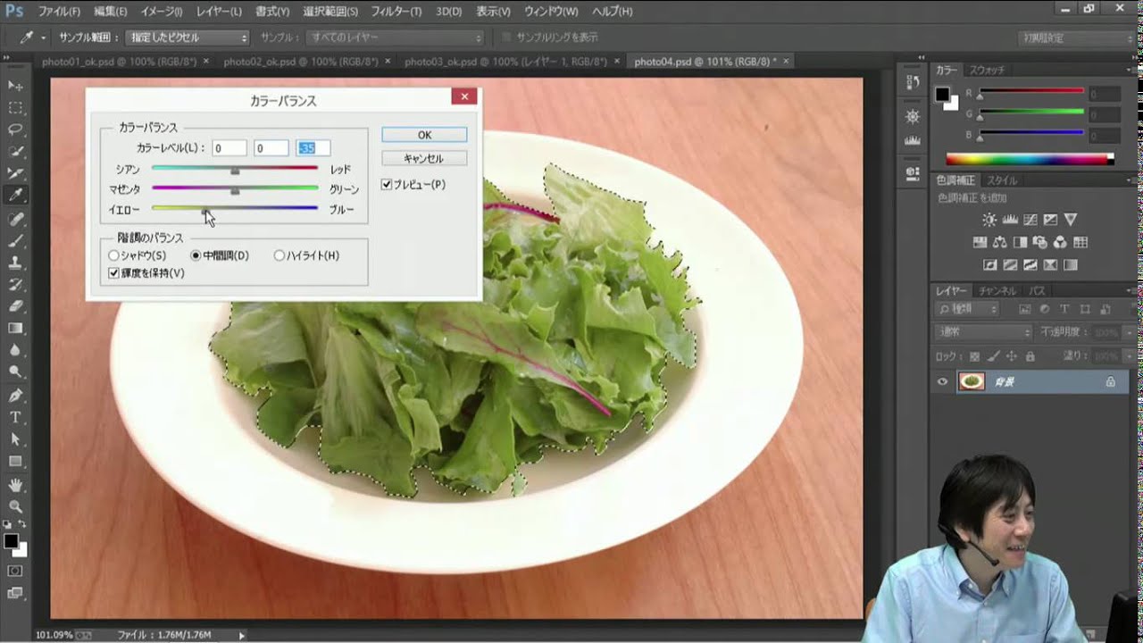
Task: Click the lock all padlock in Layers panel
Action: click(x=1030, y=356)
